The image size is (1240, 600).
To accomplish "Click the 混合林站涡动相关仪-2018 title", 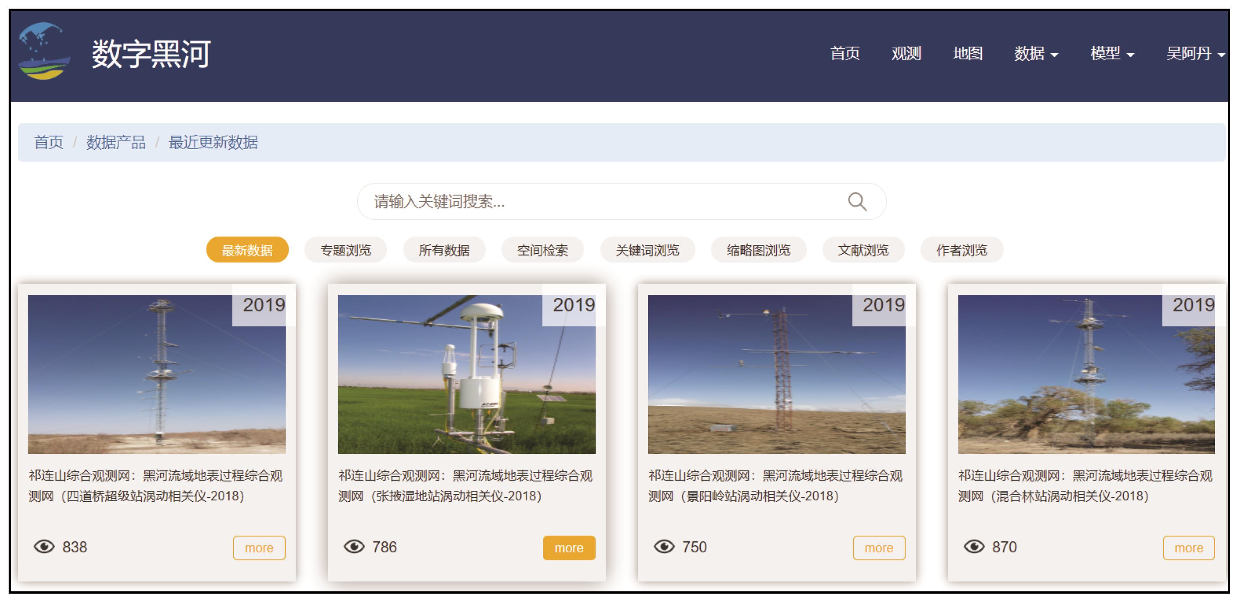I will click(1086, 486).
